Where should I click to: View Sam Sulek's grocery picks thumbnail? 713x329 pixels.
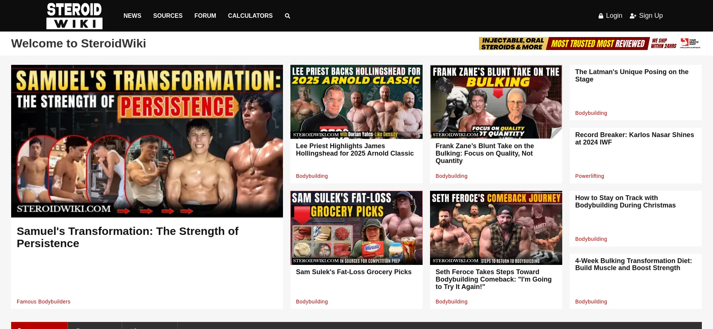[356, 228]
